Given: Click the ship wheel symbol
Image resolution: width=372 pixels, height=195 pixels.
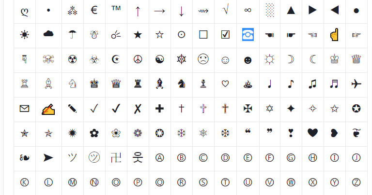Looking at the screenshot, I should click(181, 59).
